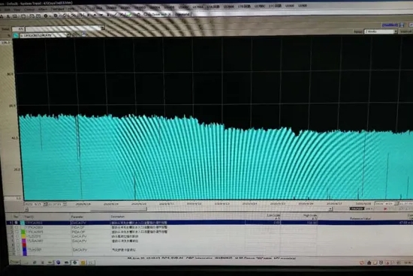Screen dimensions: 413x276
Task: Untick the checkbox in highlighted row 1
Action: pos(17,223)
